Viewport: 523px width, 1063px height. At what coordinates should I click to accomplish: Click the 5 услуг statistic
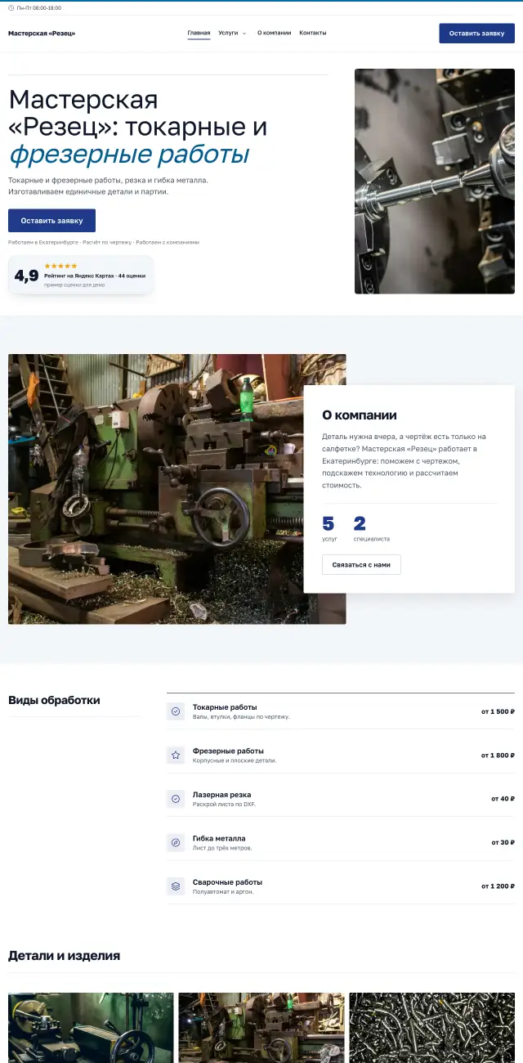[329, 529]
